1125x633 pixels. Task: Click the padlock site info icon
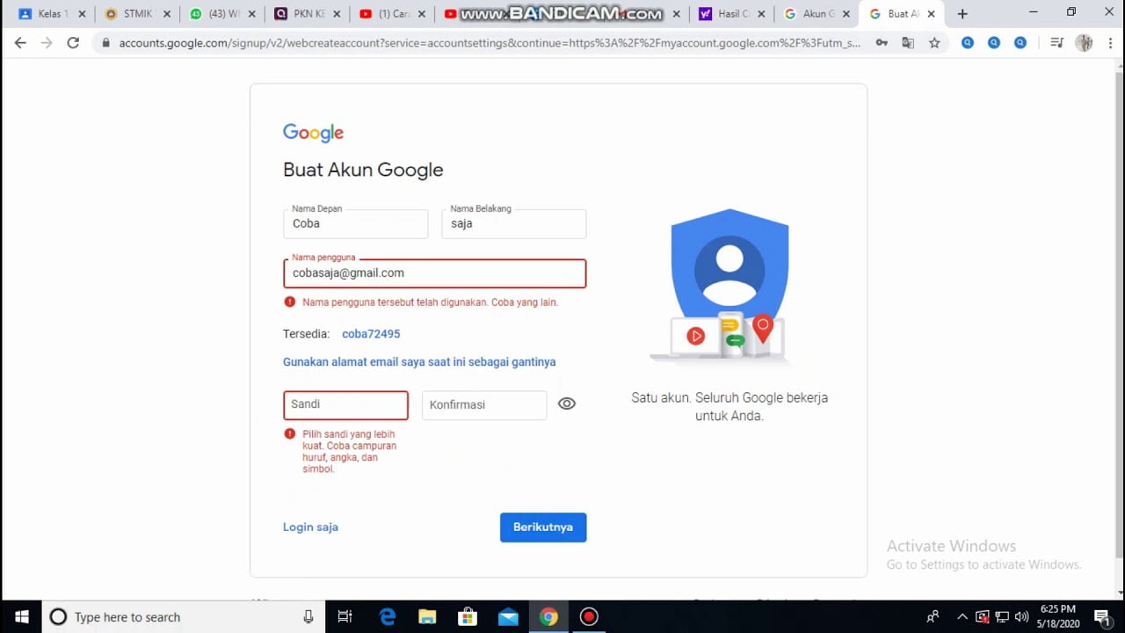pos(105,42)
